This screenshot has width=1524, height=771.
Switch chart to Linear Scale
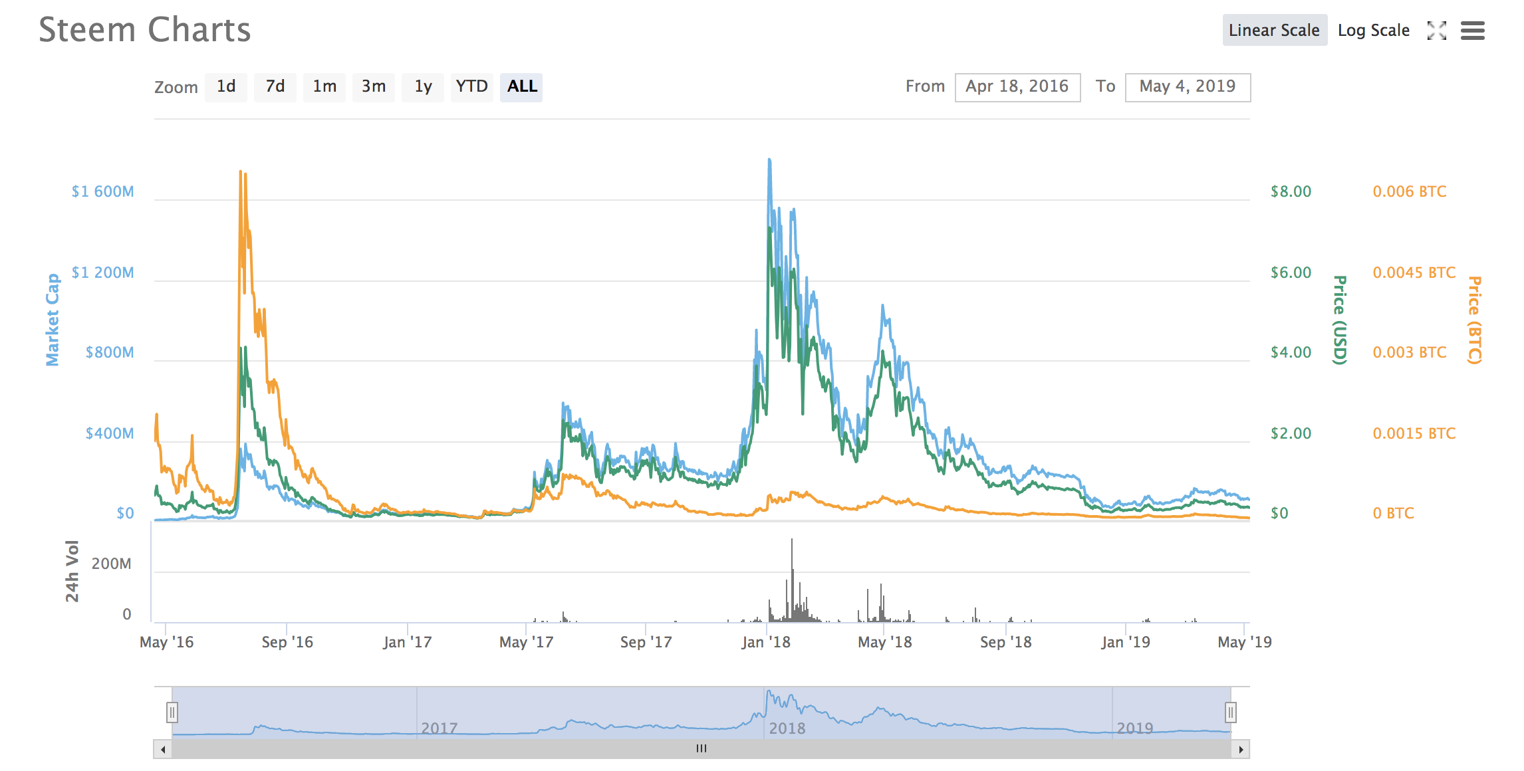1274,30
